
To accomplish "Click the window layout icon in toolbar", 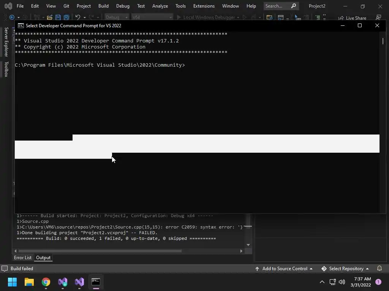I will [x=281, y=17].
